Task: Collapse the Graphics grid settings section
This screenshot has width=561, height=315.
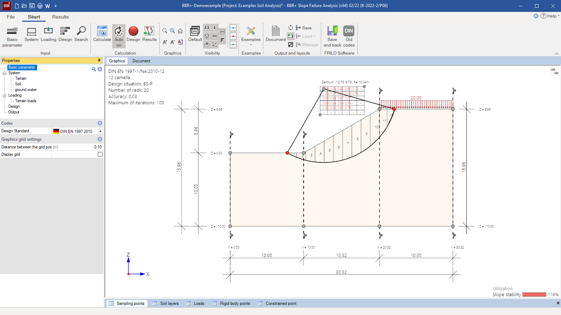Action: point(100,139)
